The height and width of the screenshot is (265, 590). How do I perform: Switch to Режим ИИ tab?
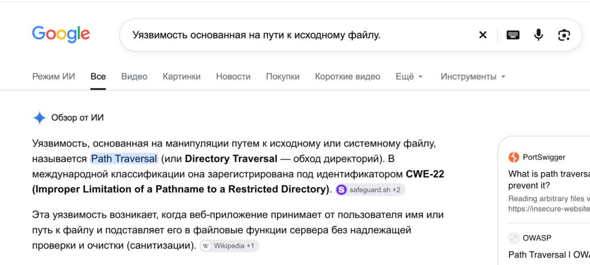(x=54, y=77)
